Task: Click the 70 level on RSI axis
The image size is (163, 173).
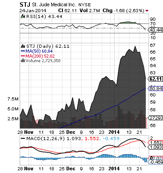Action: [x=153, y=24]
